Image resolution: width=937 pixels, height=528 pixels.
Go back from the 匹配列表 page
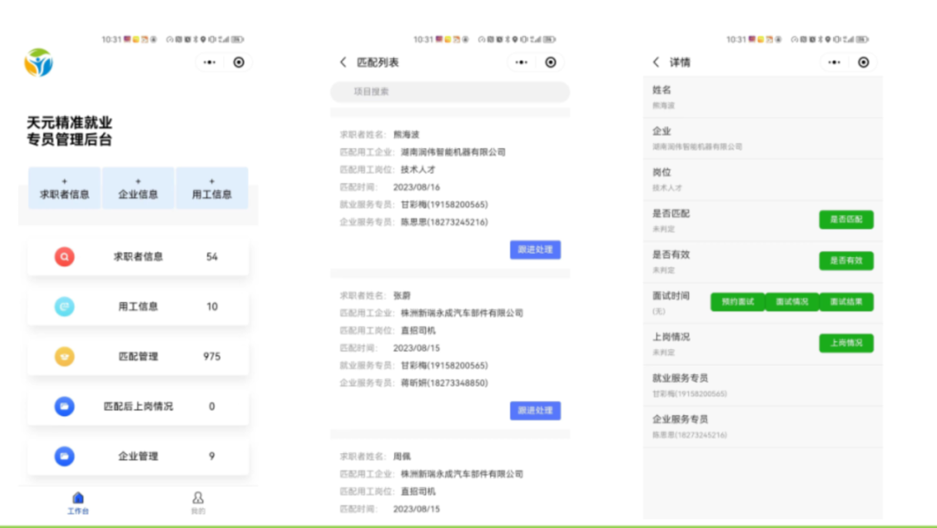(x=343, y=63)
